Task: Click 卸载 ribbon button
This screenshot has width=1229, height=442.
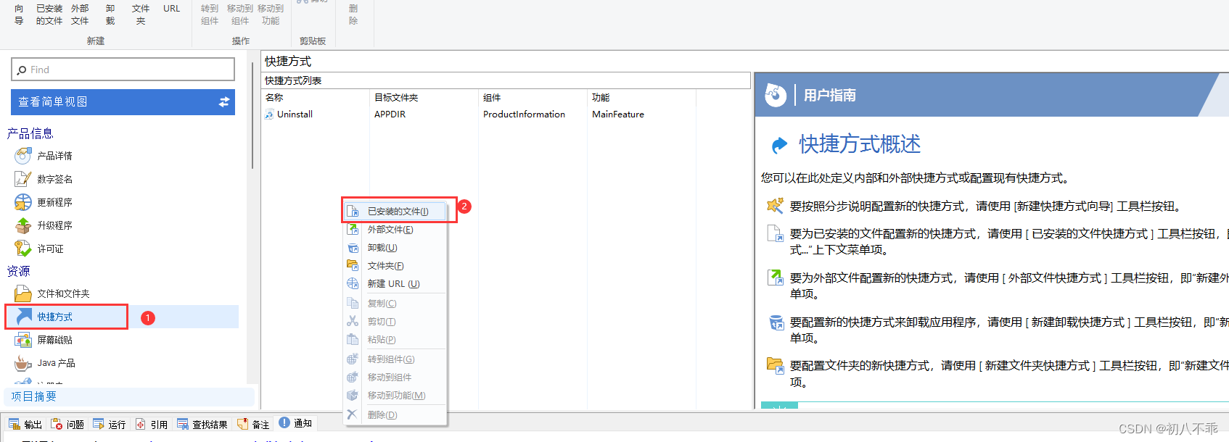Action: pos(110,14)
